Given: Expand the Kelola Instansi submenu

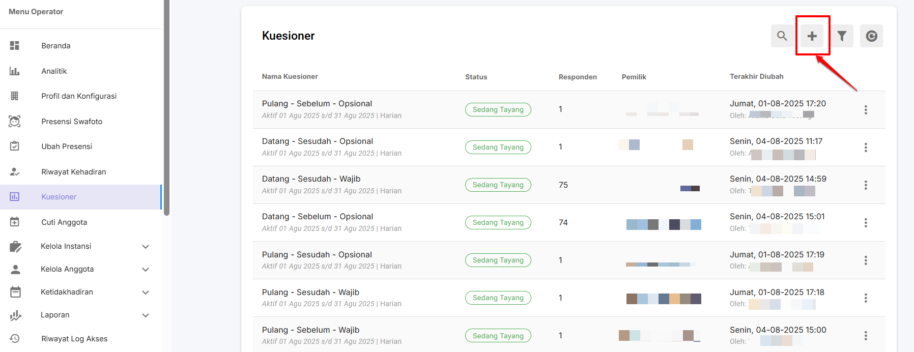Looking at the screenshot, I should tap(146, 247).
